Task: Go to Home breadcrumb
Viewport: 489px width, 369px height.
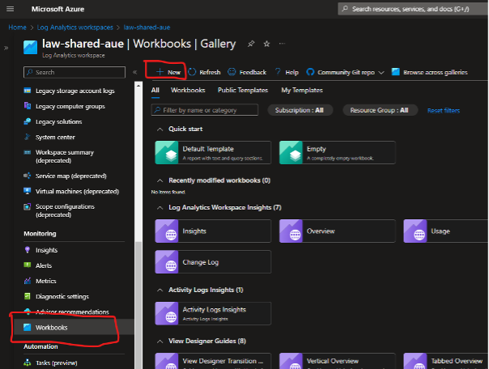Action: pos(18,28)
